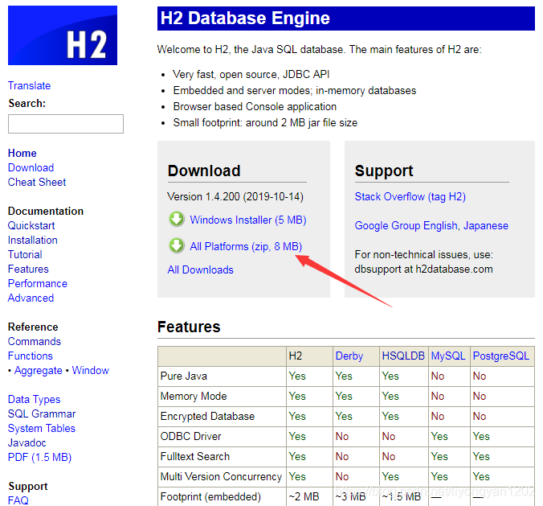Open the Tutorial link
The height and width of the screenshot is (506, 543).
pyautogui.click(x=25, y=254)
